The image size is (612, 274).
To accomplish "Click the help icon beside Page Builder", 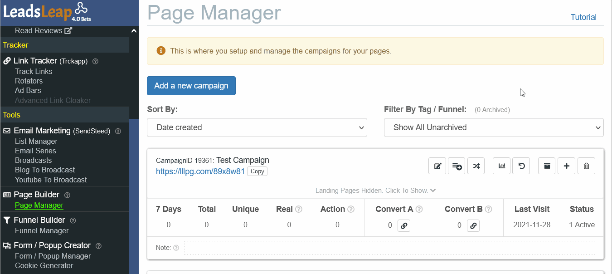I will tap(67, 195).
